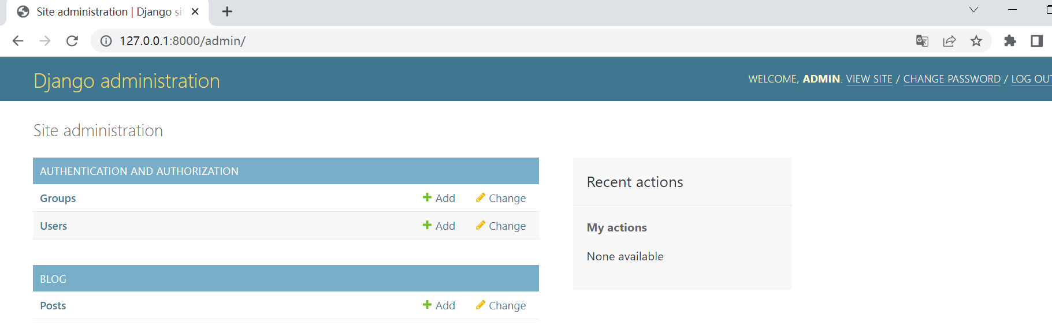Follow the VIEW SITE link

(x=869, y=79)
